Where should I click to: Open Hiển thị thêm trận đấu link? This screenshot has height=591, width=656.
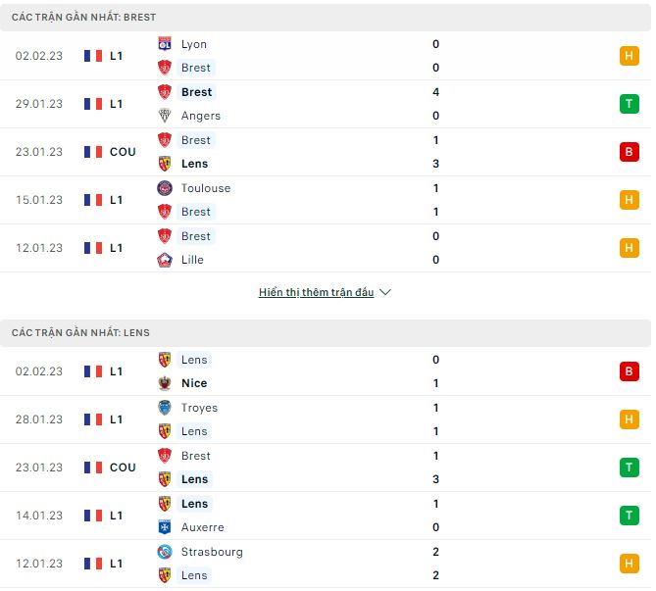(x=316, y=293)
